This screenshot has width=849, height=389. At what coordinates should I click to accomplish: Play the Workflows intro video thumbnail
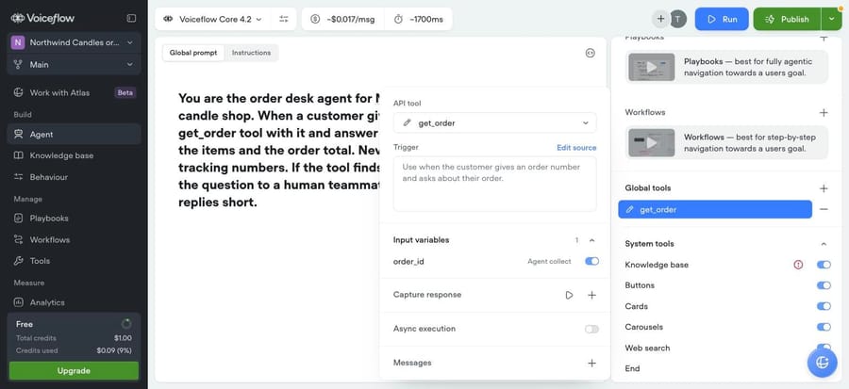point(651,142)
